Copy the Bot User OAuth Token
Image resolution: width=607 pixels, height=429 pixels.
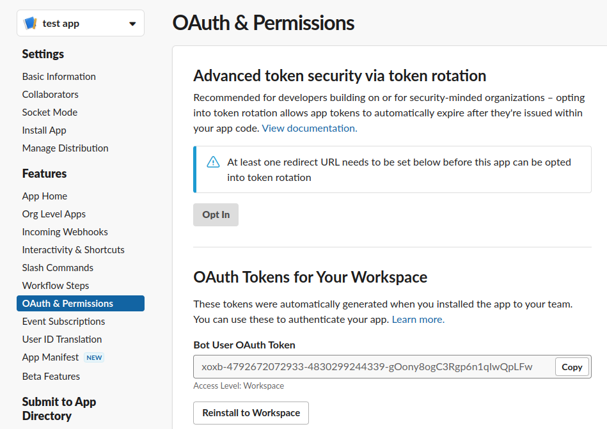[572, 367]
